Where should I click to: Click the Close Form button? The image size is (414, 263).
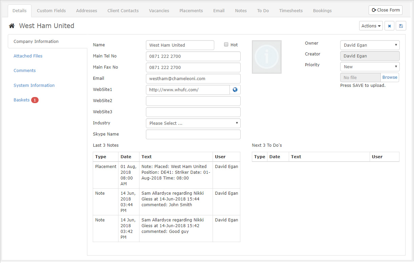coord(386,10)
